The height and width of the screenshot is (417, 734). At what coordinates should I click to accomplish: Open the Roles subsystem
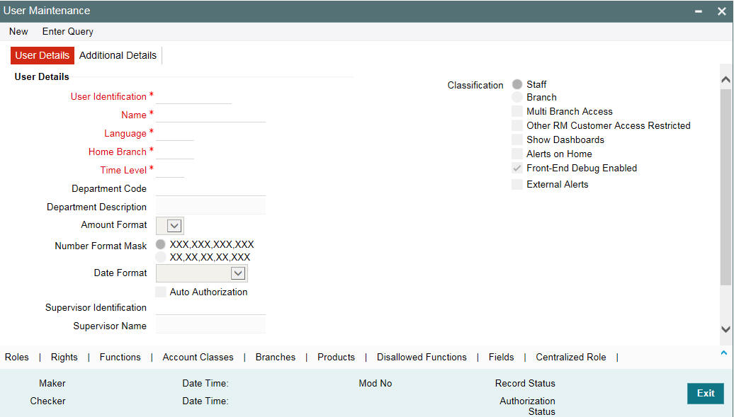click(17, 357)
